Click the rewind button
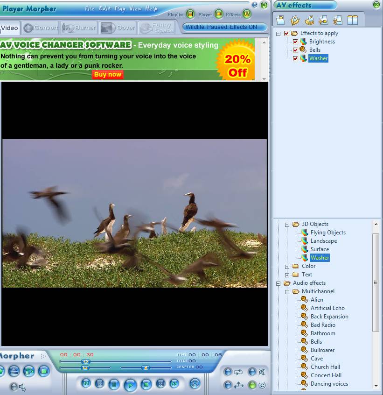Image resolution: width=383 pixels, height=395 pixels. (x=86, y=384)
